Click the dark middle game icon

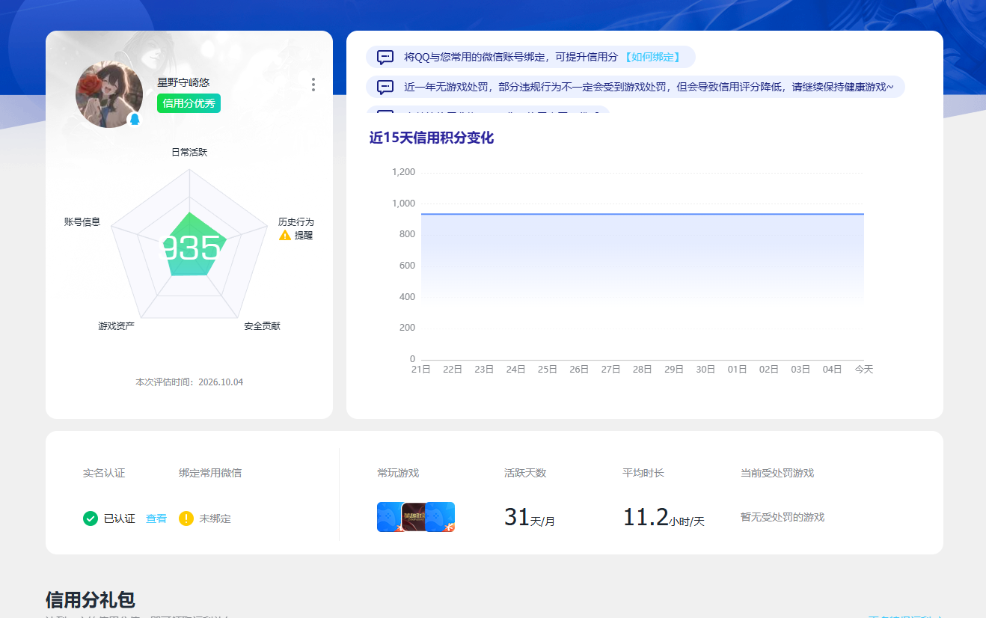414,517
